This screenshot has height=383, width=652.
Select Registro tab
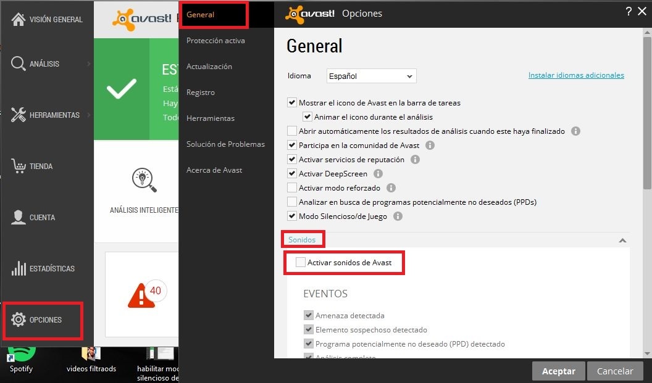(x=201, y=93)
